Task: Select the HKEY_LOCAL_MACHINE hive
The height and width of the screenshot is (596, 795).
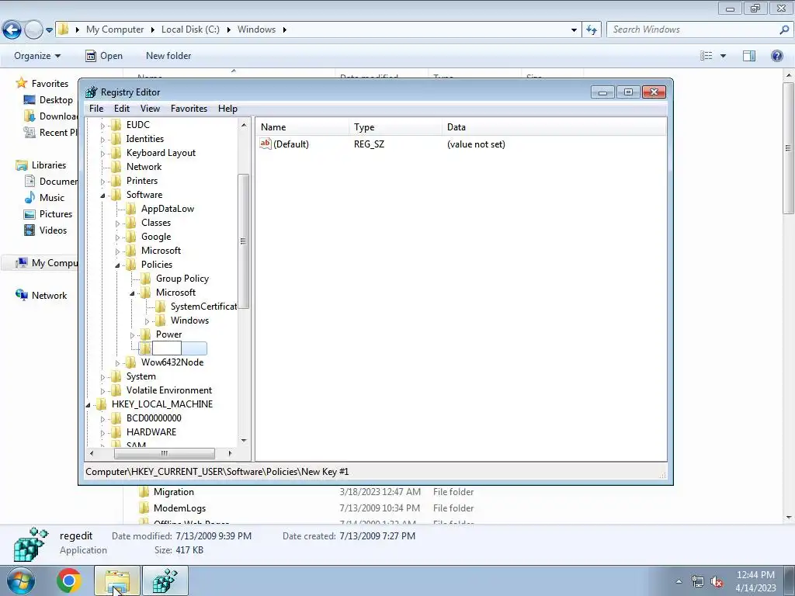Action: [161, 404]
